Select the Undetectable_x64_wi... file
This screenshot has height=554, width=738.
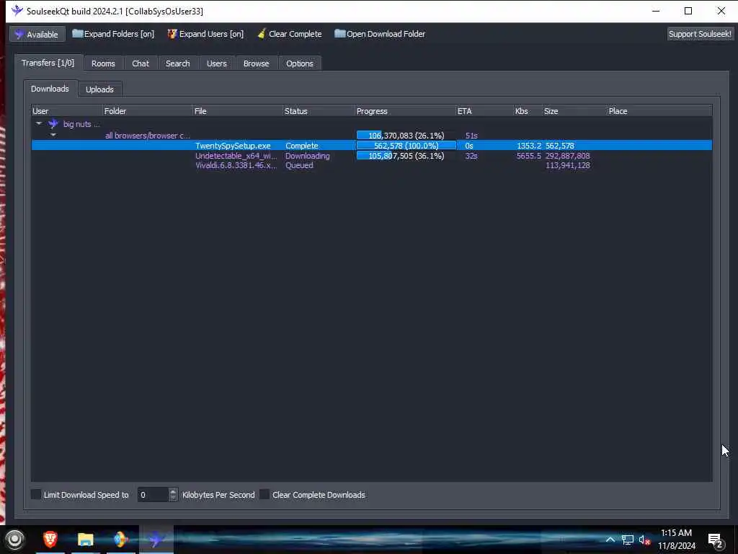click(x=236, y=156)
